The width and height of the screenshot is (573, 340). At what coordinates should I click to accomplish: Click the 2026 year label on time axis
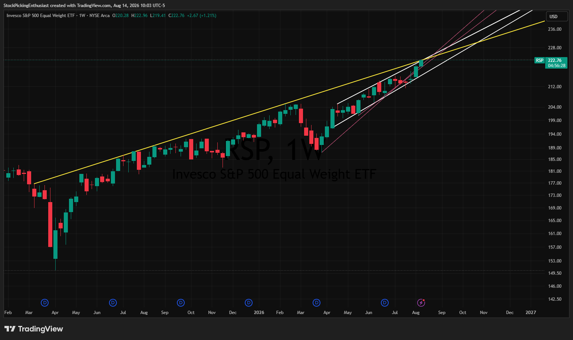click(259, 313)
